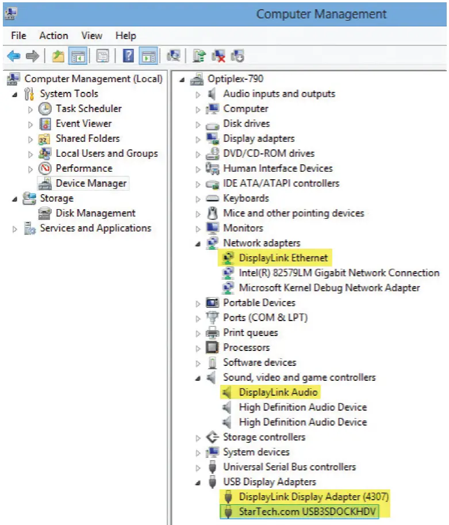Select the DisplayLink Ethernet adapter
Image resolution: width=449 pixels, height=525 pixels.
click(x=283, y=258)
